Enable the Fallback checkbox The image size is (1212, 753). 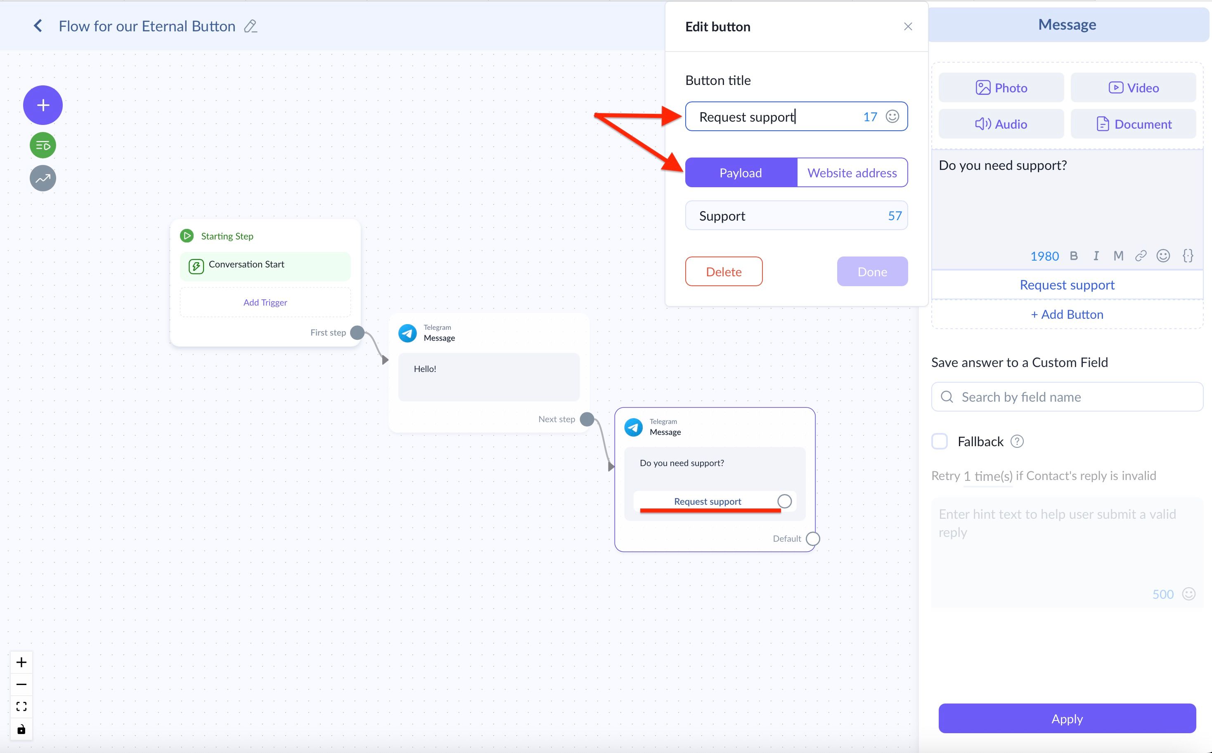tap(940, 441)
